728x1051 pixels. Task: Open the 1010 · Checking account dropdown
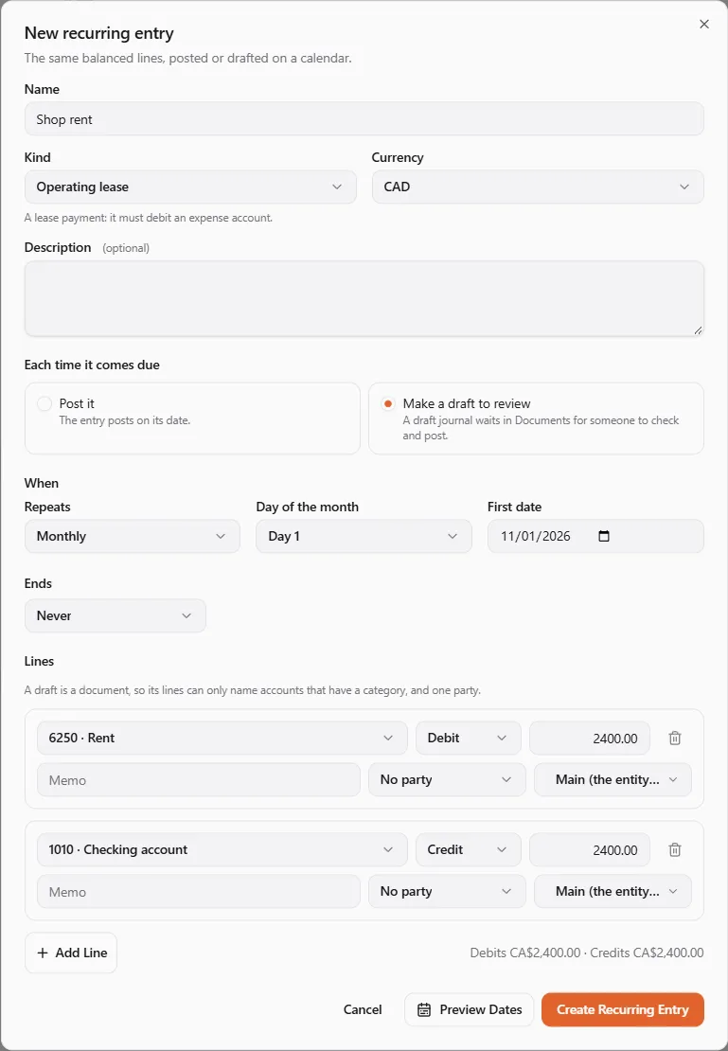[222, 850]
